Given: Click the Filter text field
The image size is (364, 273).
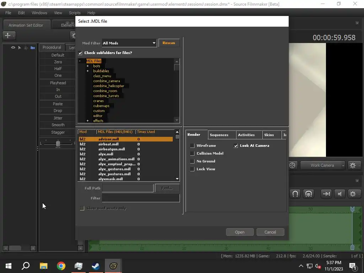Looking at the screenshot, I should point(141,198).
